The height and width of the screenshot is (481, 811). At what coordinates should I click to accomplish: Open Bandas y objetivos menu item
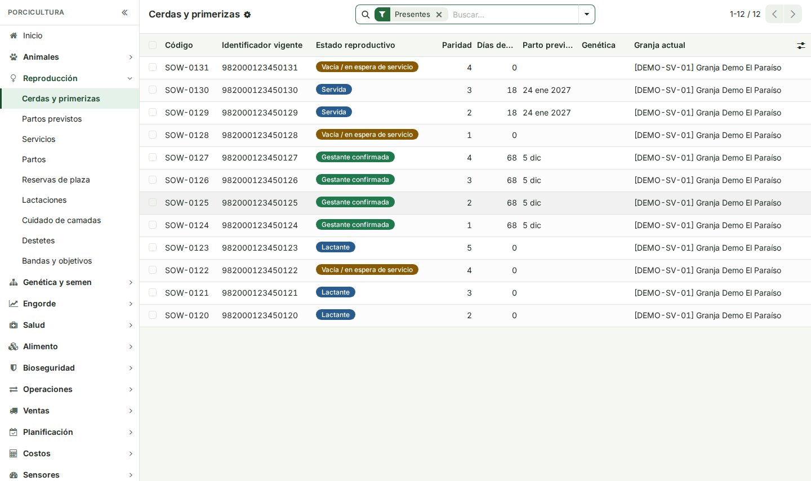[x=70, y=261]
